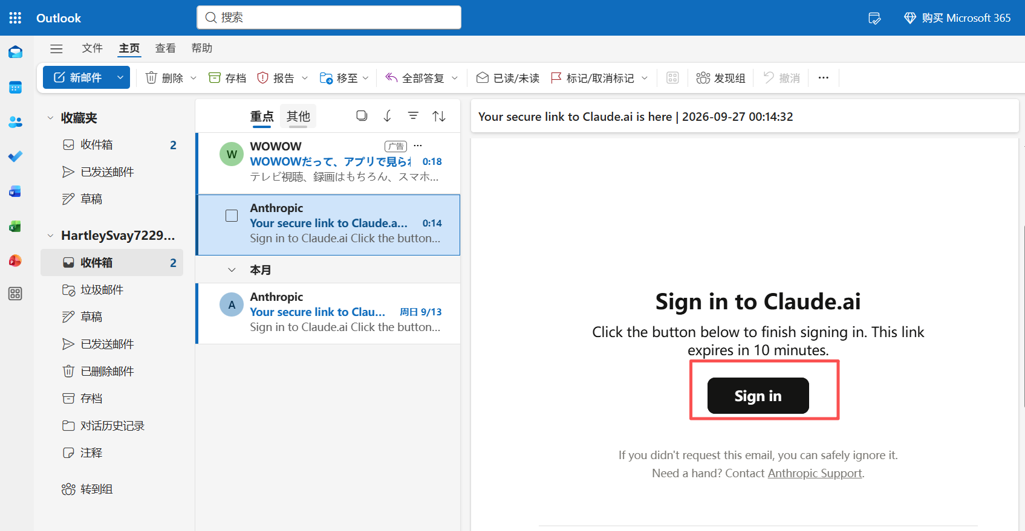This screenshot has height=531, width=1025.
Task: Click 购买 Microsoft 365 button
Action: 957,18
